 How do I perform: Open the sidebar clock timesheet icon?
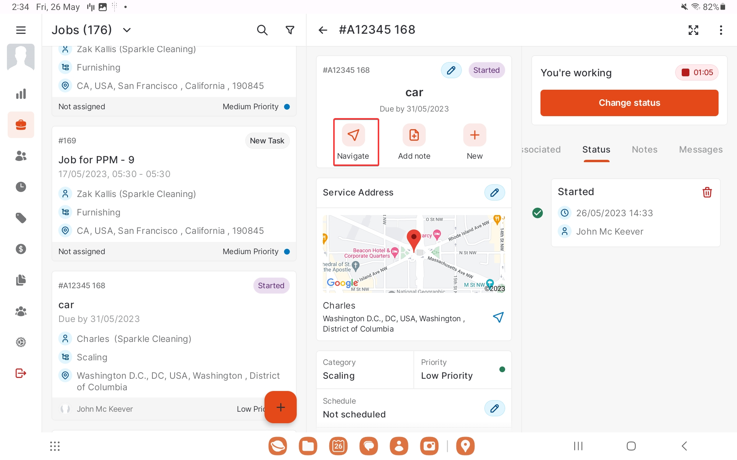pos(21,187)
